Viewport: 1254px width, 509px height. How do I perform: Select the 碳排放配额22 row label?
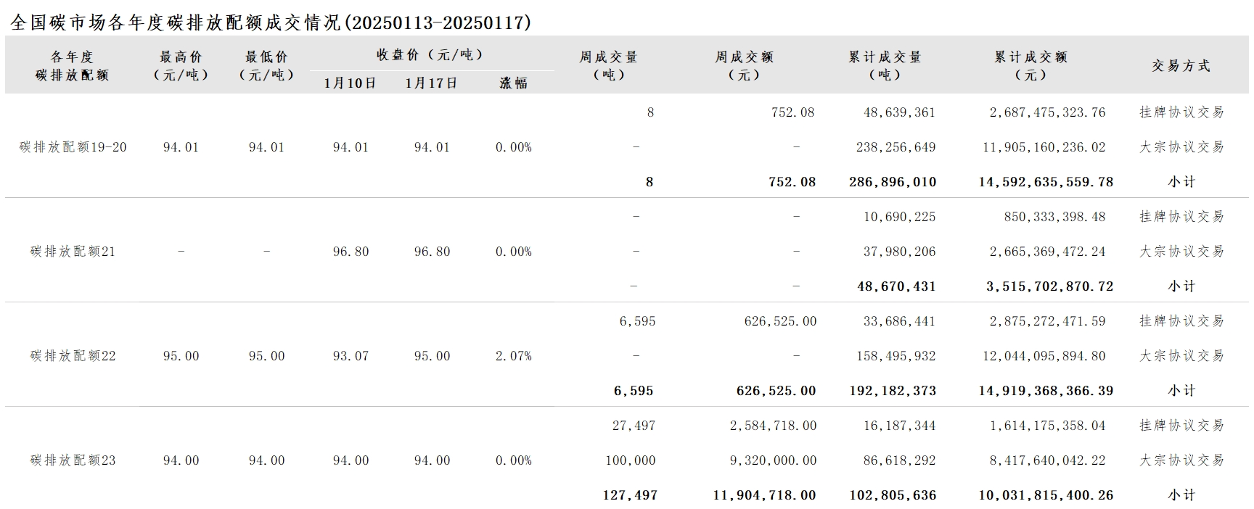pyautogui.click(x=73, y=356)
